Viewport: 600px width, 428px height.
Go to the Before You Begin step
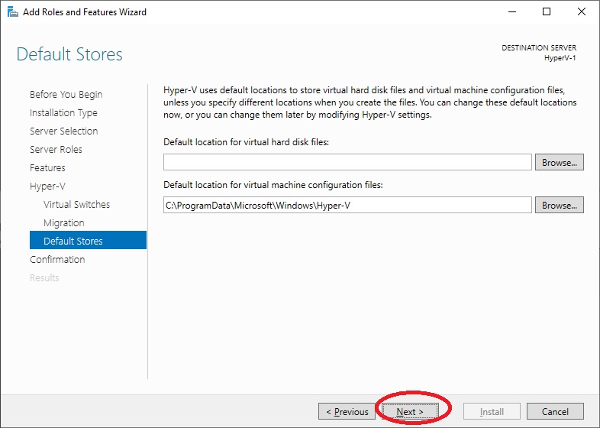click(66, 94)
